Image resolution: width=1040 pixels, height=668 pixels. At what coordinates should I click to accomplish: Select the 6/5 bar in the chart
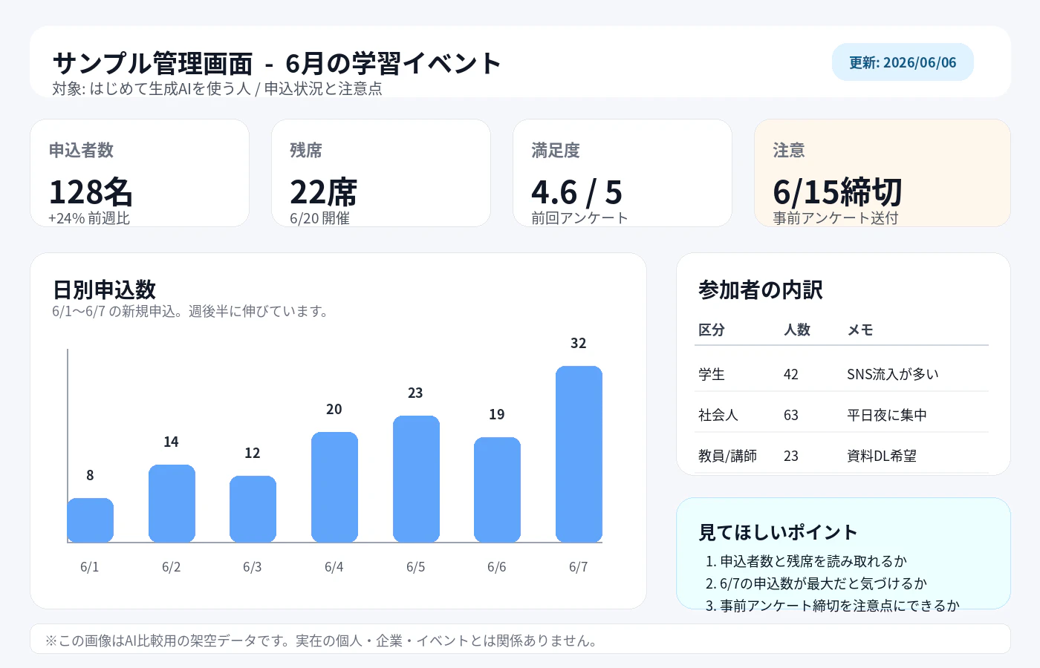[x=416, y=479]
